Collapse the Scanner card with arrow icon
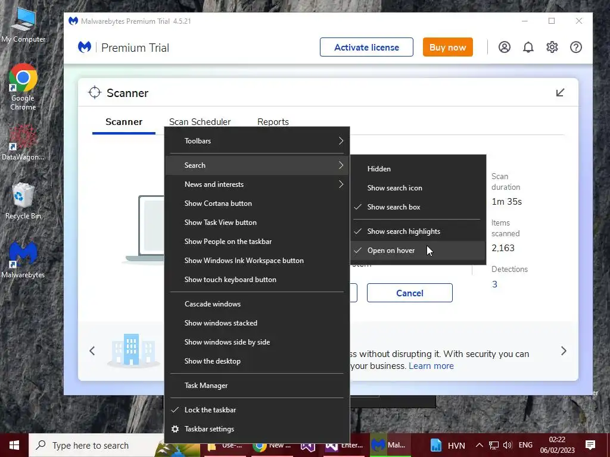 point(560,92)
